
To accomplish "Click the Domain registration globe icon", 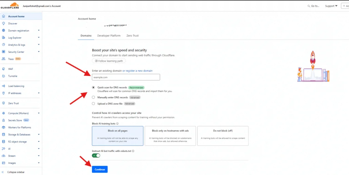I will [x=3, y=31].
